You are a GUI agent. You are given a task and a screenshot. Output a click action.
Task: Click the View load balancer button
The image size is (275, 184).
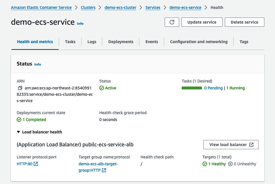(231, 145)
